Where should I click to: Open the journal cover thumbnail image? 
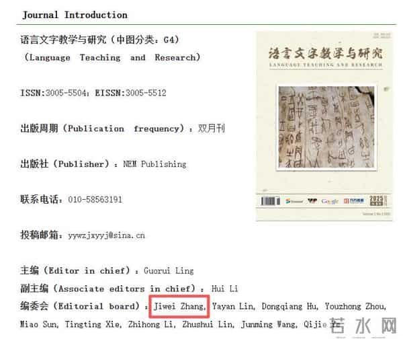pyautogui.click(x=324, y=126)
